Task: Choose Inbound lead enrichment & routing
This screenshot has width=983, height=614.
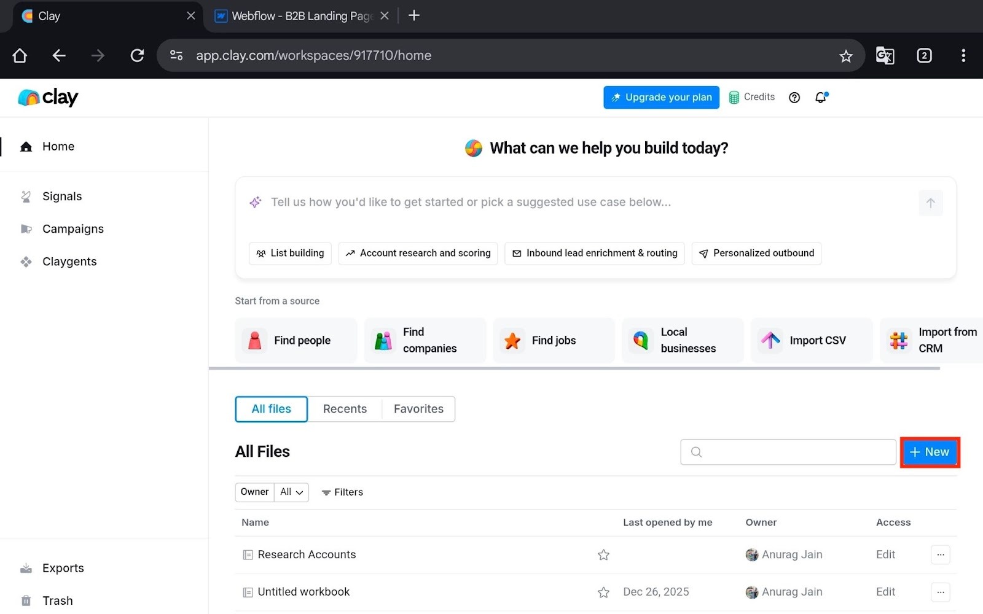Action: click(x=595, y=253)
